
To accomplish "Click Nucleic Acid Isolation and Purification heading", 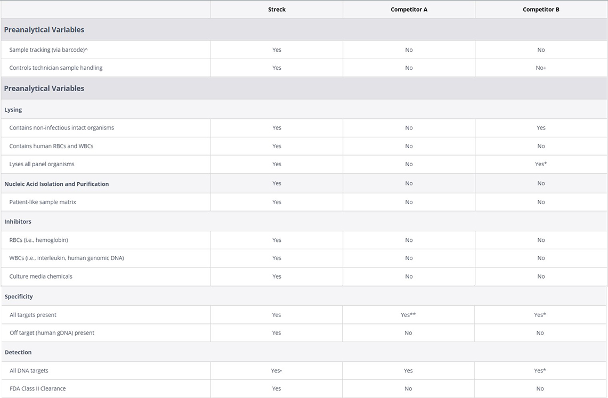I will [x=56, y=184].
